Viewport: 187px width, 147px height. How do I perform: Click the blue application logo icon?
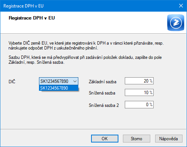coord(176,22)
